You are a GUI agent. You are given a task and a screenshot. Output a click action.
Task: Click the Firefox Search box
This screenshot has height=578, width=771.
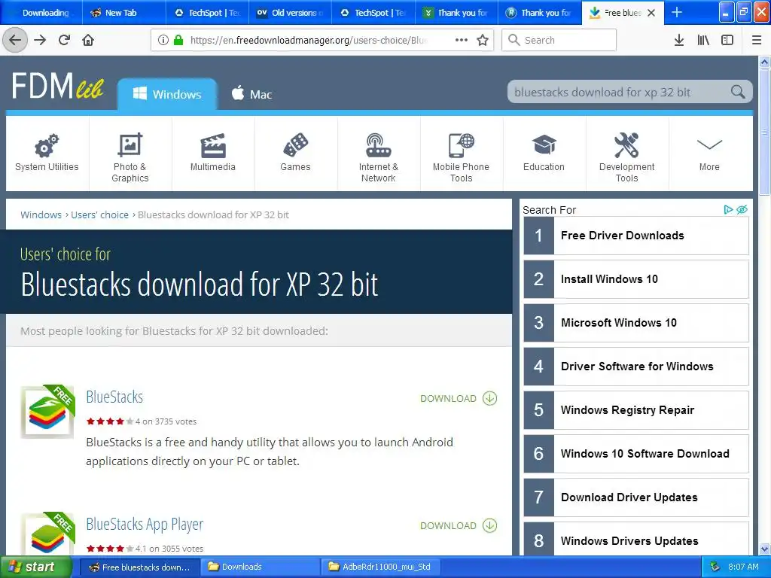click(559, 40)
